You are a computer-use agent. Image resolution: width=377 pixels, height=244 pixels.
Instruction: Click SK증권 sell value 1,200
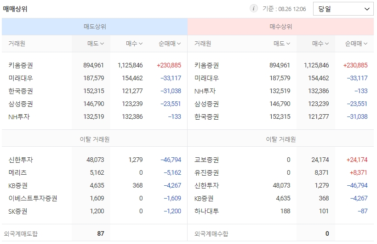[x=97, y=211]
